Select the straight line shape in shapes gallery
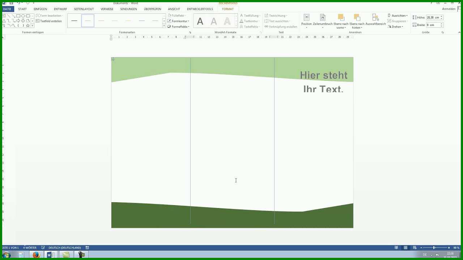463x260 pixels. tap(9, 16)
